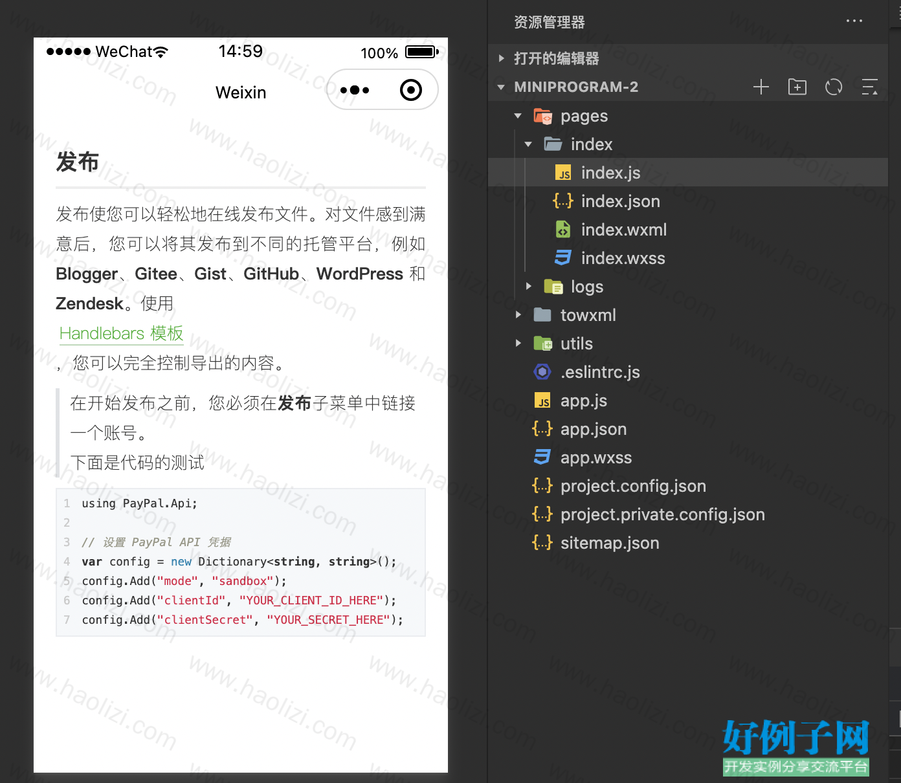Click the code line with "sandbox"
The width and height of the screenshot is (901, 783).
tap(184, 581)
